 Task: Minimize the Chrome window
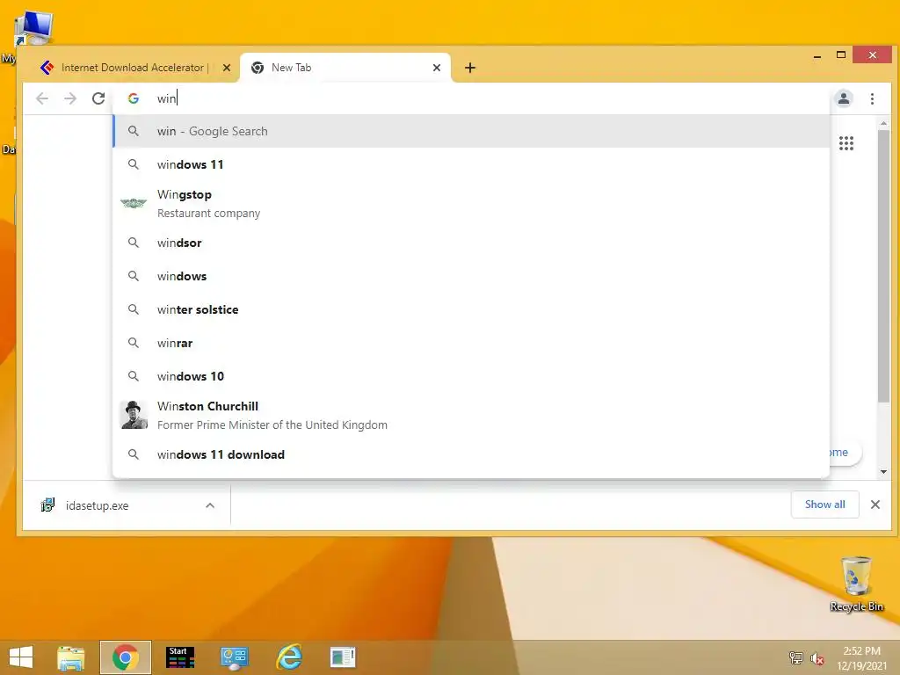pyautogui.click(x=817, y=55)
